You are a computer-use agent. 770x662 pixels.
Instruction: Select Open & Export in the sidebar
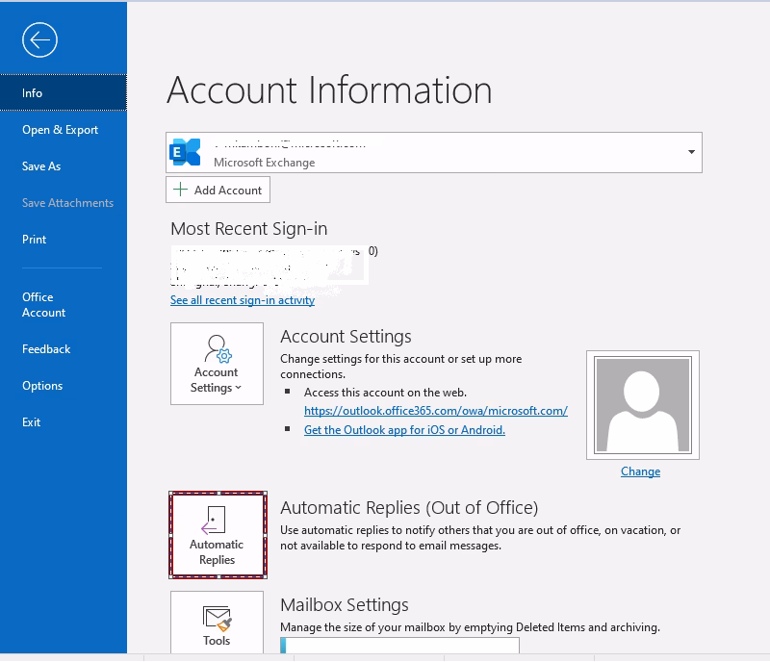tap(60, 129)
